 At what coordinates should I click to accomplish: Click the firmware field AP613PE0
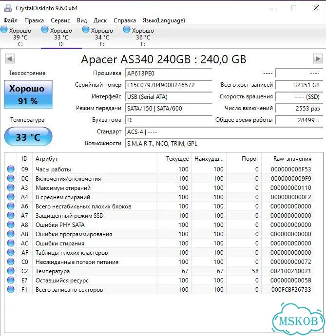(169, 73)
